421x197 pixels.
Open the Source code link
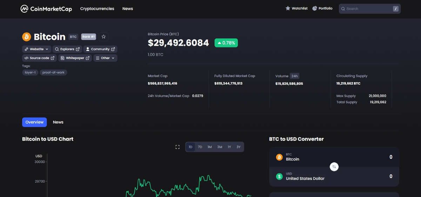coord(39,58)
